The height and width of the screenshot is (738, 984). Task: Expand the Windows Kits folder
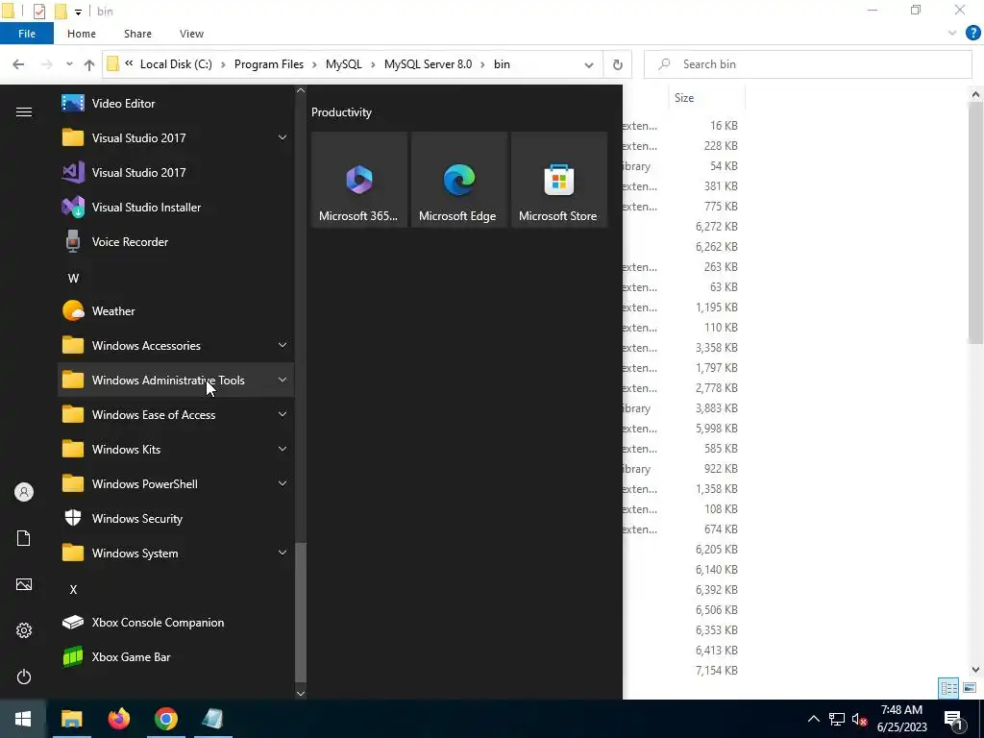(x=176, y=450)
